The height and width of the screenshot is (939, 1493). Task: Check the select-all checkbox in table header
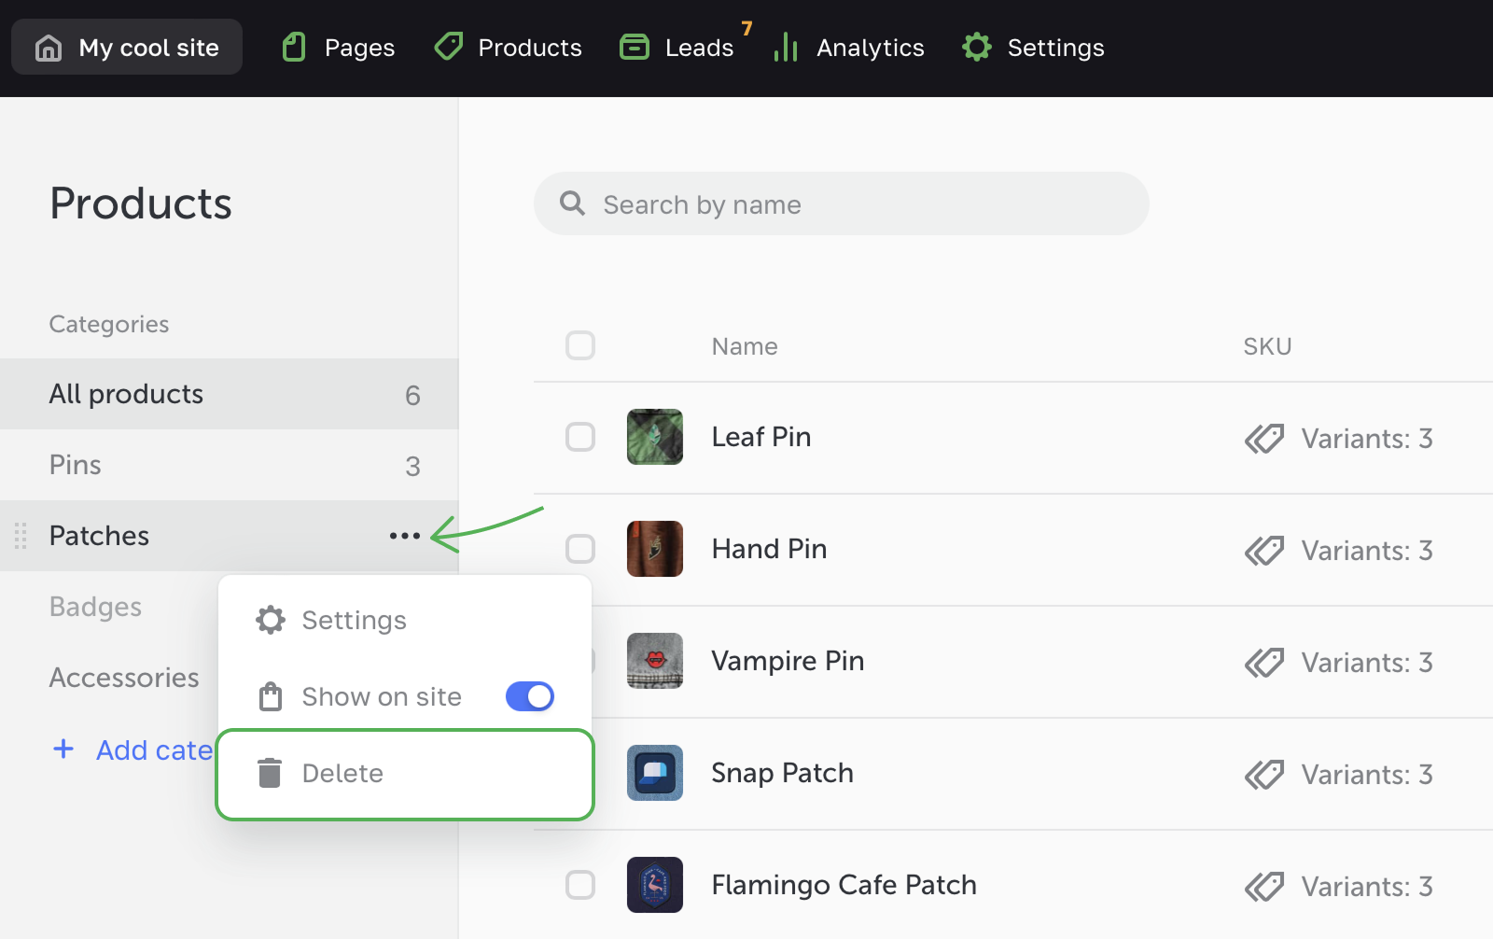pyautogui.click(x=580, y=345)
